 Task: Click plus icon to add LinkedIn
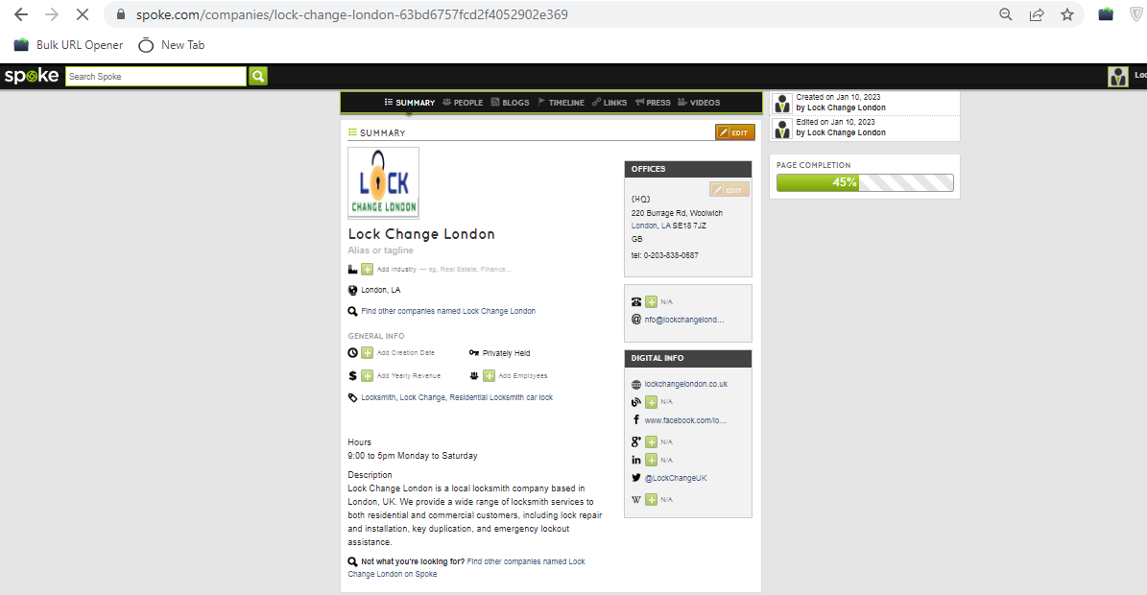click(651, 461)
